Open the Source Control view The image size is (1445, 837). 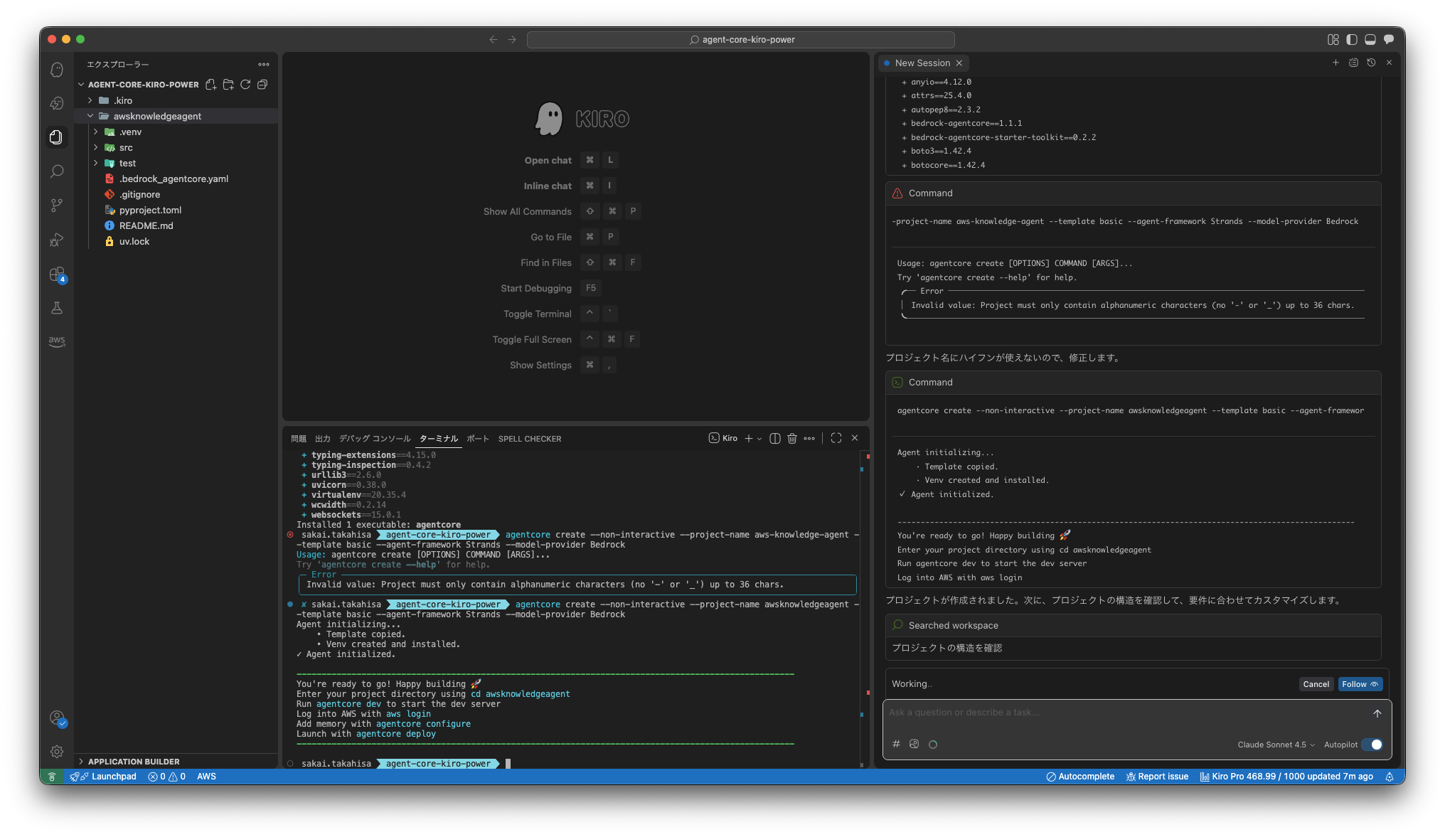click(57, 206)
